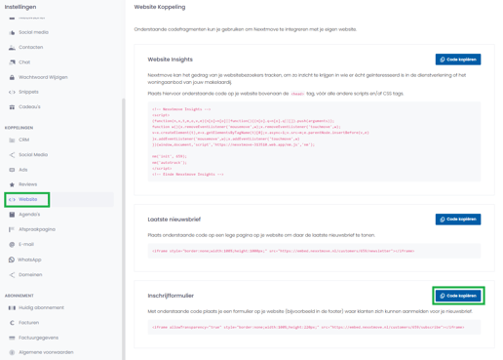Copy the Laatste nieuwsbrief iframe code
The width and height of the screenshot is (503, 360).
pos(458,220)
